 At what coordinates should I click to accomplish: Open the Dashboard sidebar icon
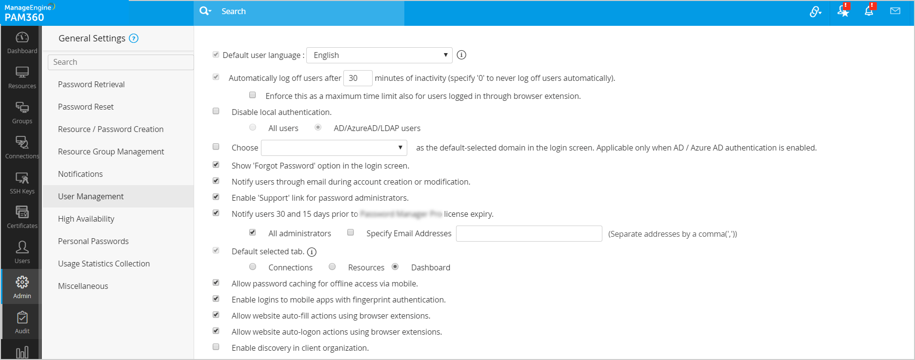point(22,43)
